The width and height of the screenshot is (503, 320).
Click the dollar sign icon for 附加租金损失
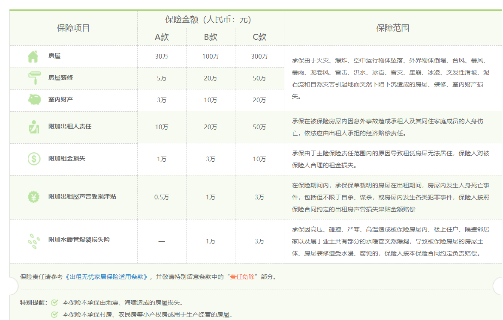pos(33,159)
